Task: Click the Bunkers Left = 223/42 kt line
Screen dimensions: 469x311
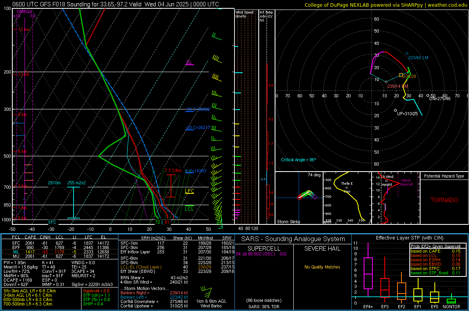Action: (154, 297)
